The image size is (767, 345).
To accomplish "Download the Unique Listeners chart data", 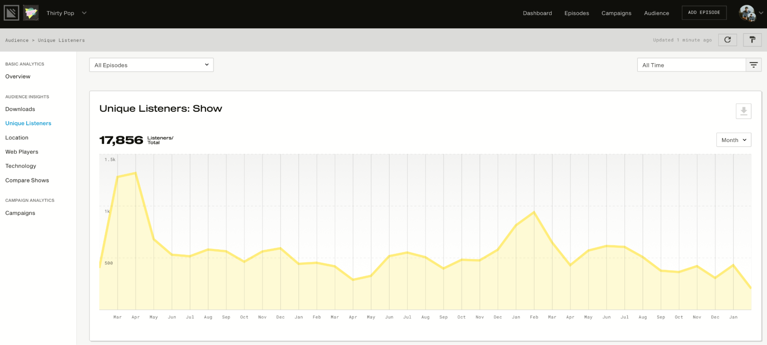I will tap(743, 111).
